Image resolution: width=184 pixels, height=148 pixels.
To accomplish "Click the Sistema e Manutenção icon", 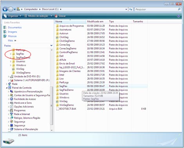I will point(12,129).
